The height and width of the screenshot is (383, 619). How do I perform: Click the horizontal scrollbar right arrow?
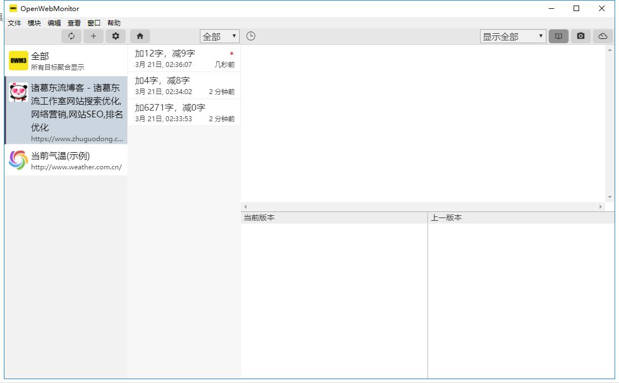[601, 206]
